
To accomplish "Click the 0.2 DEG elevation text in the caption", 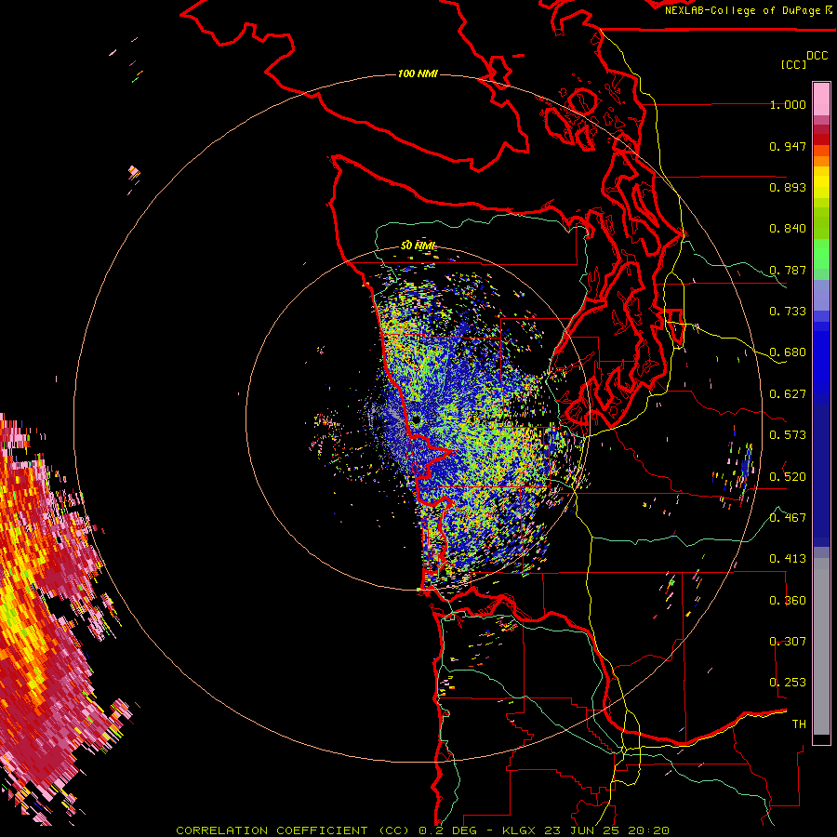I will pyautogui.click(x=447, y=830).
